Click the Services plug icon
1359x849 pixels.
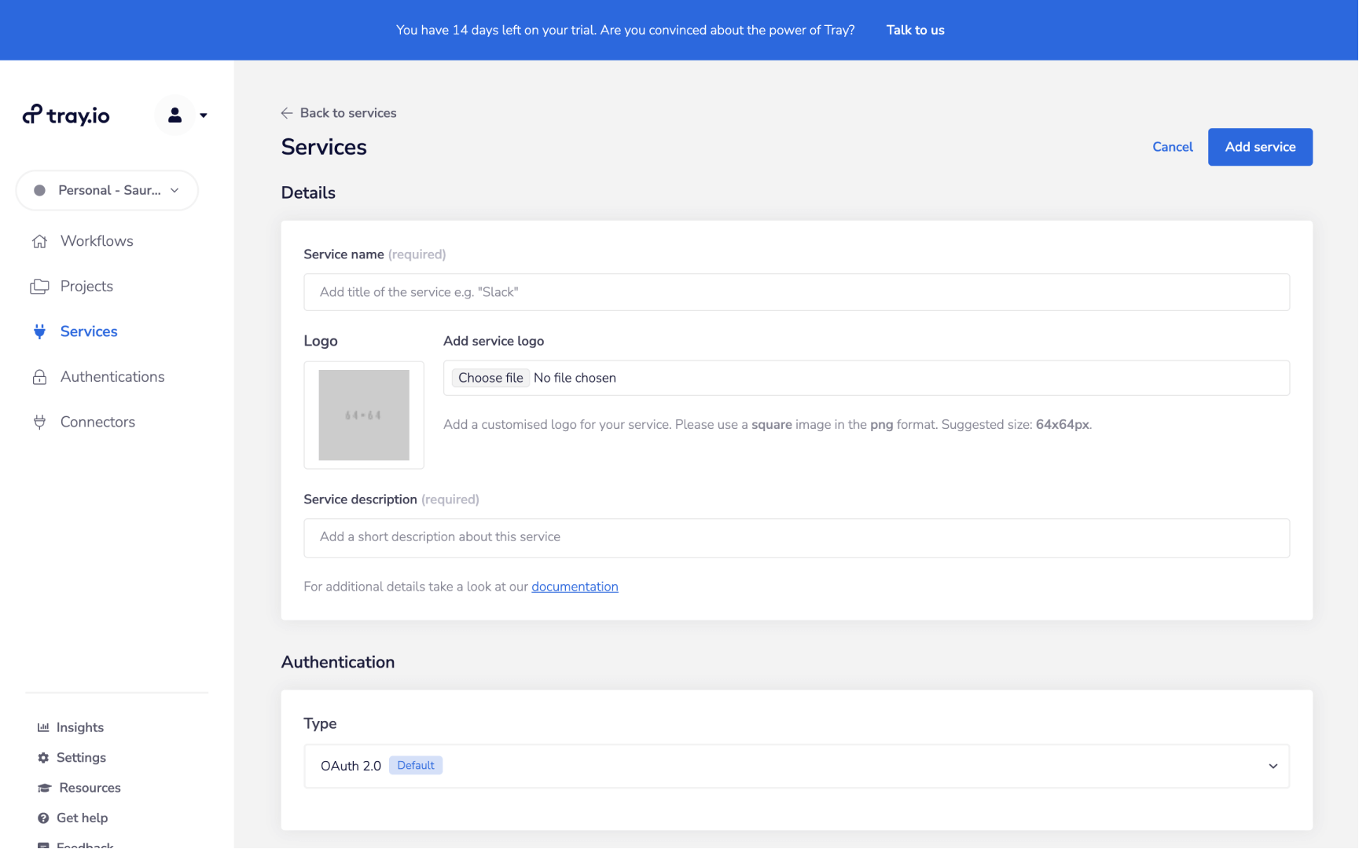click(x=39, y=331)
